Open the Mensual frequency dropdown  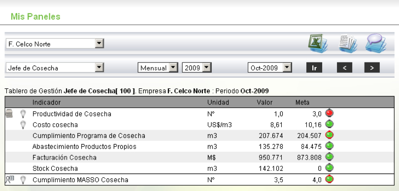158,68
